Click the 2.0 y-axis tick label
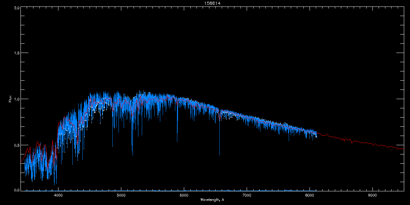Image resolution: width=410 pixels, height=205 pixels. [16, 7]
